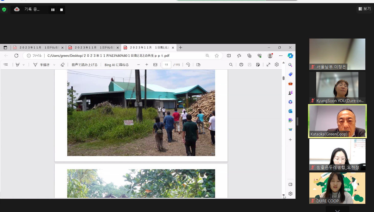The image size is (374, 212).
Task: Open the 보기 view layout menu
Action: tap(365, 9)
